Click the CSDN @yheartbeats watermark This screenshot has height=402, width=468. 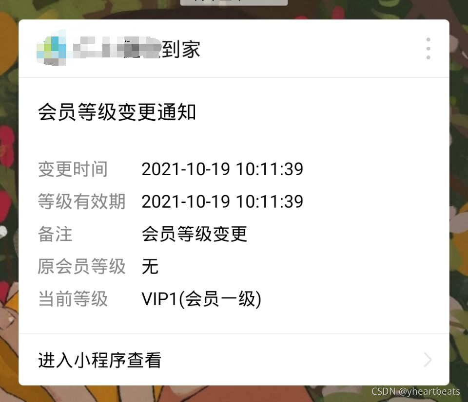[415, 391]
